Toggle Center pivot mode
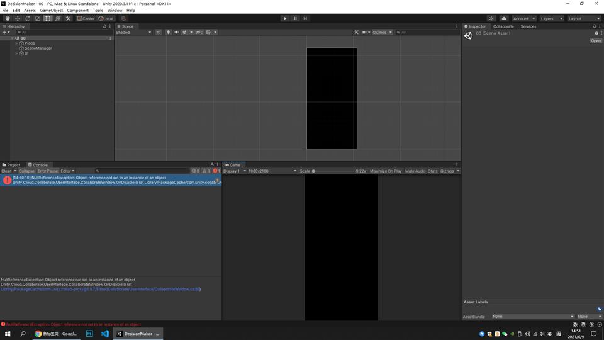Screen dimensions: 604x340 pos(86,18)
